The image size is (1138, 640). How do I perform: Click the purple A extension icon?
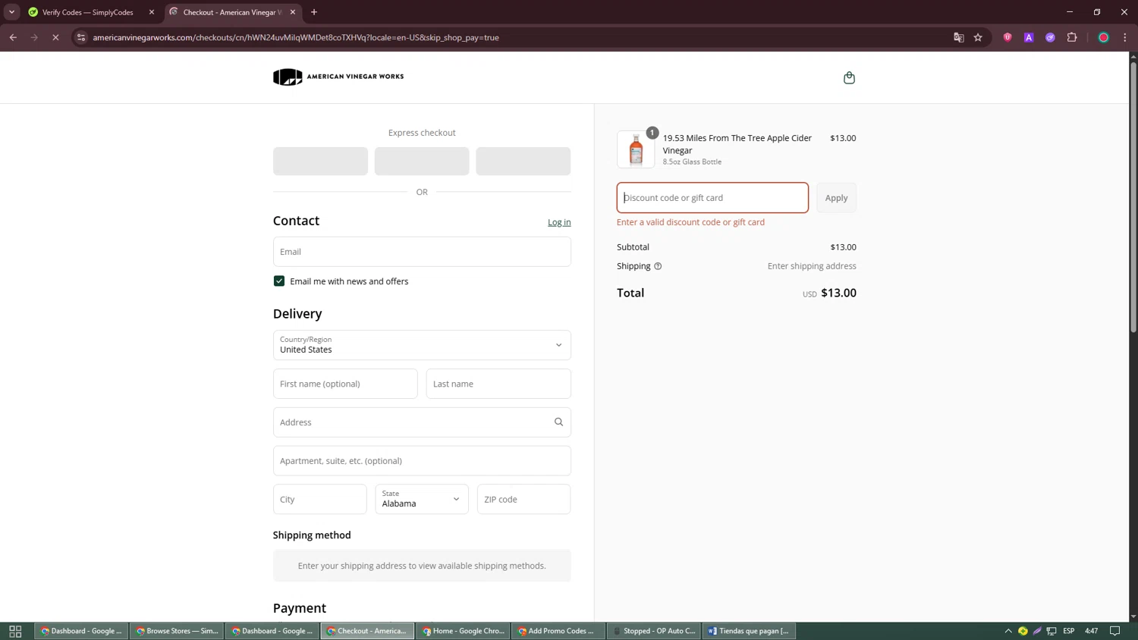click(x=1029, y=37)
